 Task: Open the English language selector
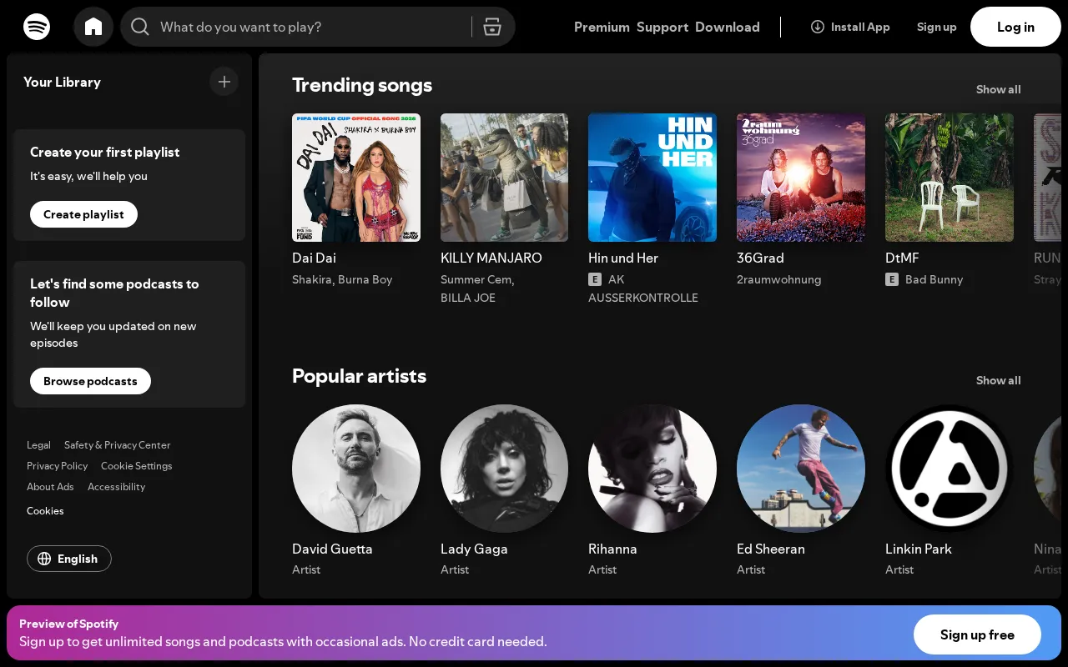pyautogui.click(x=69, y=559)
